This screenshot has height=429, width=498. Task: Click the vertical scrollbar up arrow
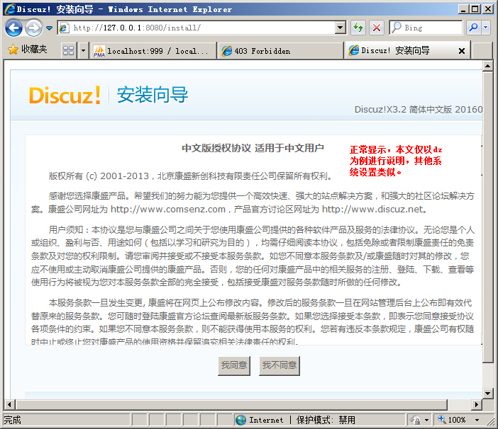(x=487, y=67)
